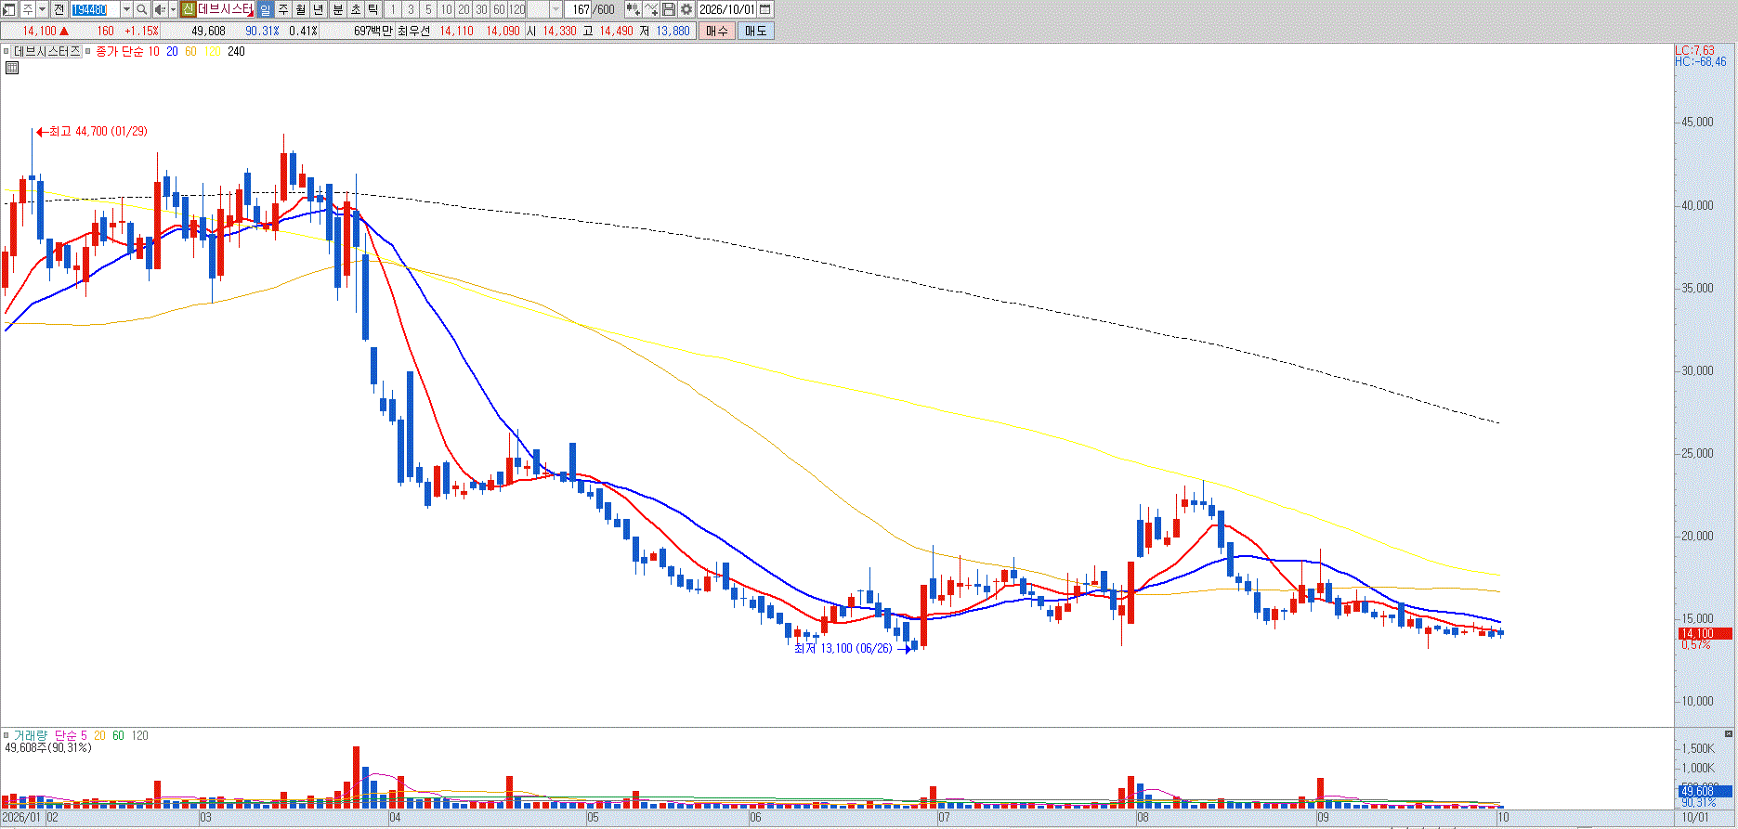1738x829 pixels.
Task: Expand the speaker options dropdown arrow
Action: tap(173, 9)
